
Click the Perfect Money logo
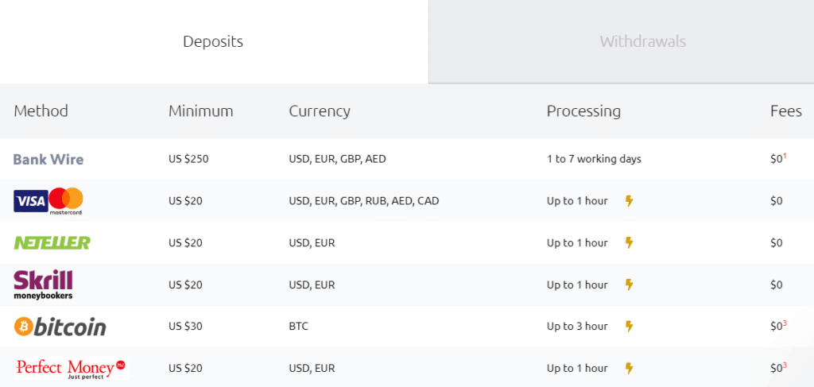[x=71, y=368]
